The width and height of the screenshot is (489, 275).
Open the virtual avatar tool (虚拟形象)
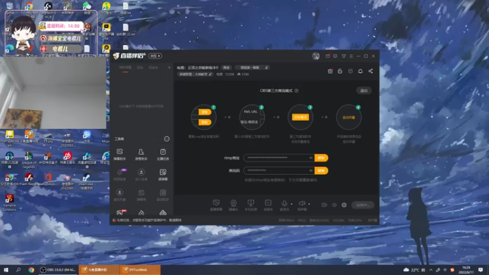120,195
